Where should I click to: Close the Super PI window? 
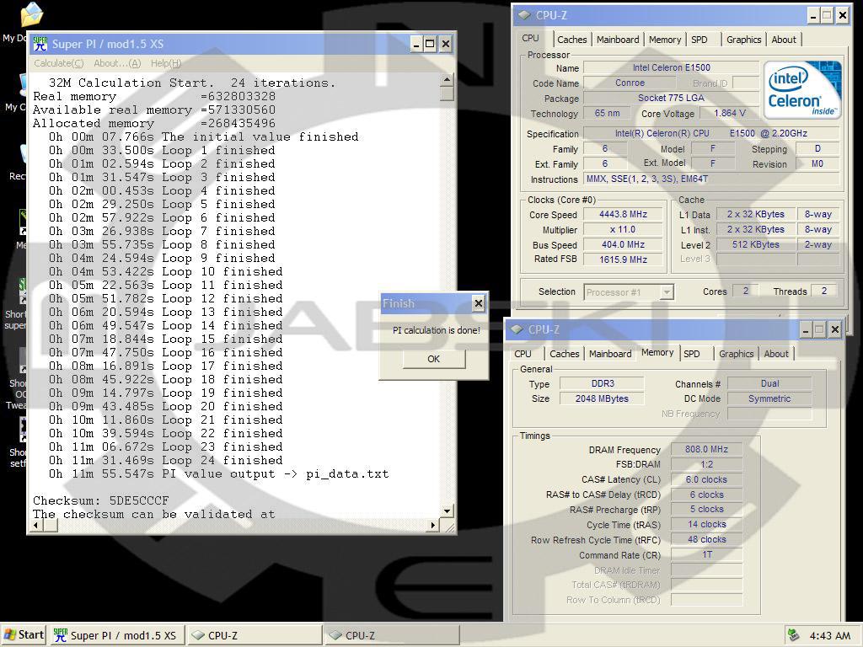446,44
